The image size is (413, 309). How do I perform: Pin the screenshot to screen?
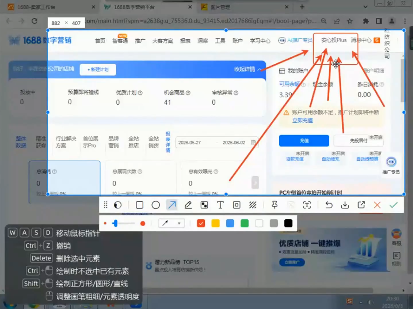point(274,205)
